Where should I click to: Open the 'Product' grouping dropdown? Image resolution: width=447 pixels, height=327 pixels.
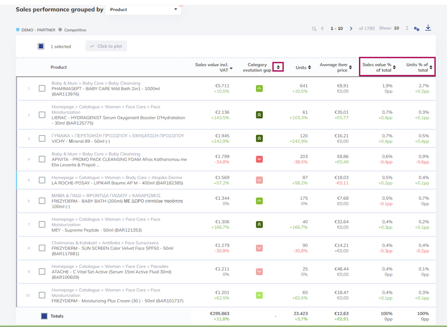[x=143, y=9]
